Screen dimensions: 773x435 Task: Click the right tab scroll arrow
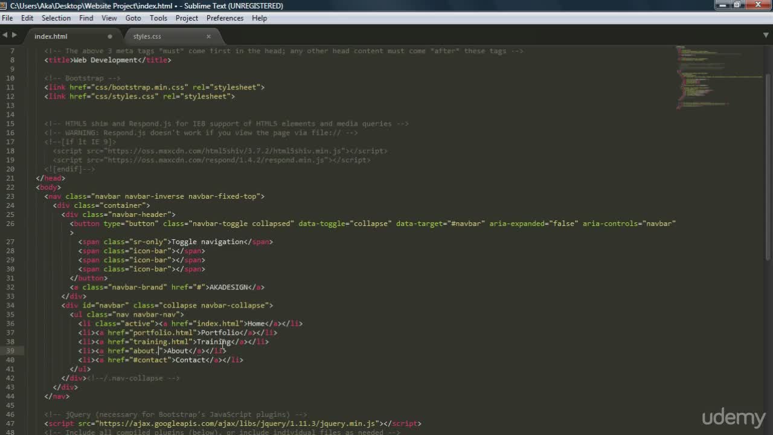14,35
